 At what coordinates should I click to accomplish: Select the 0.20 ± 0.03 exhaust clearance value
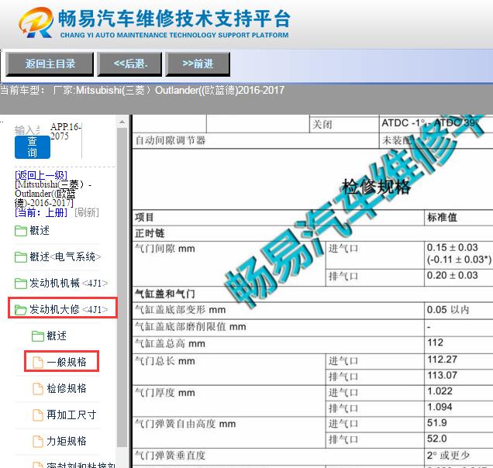point(452,275)
